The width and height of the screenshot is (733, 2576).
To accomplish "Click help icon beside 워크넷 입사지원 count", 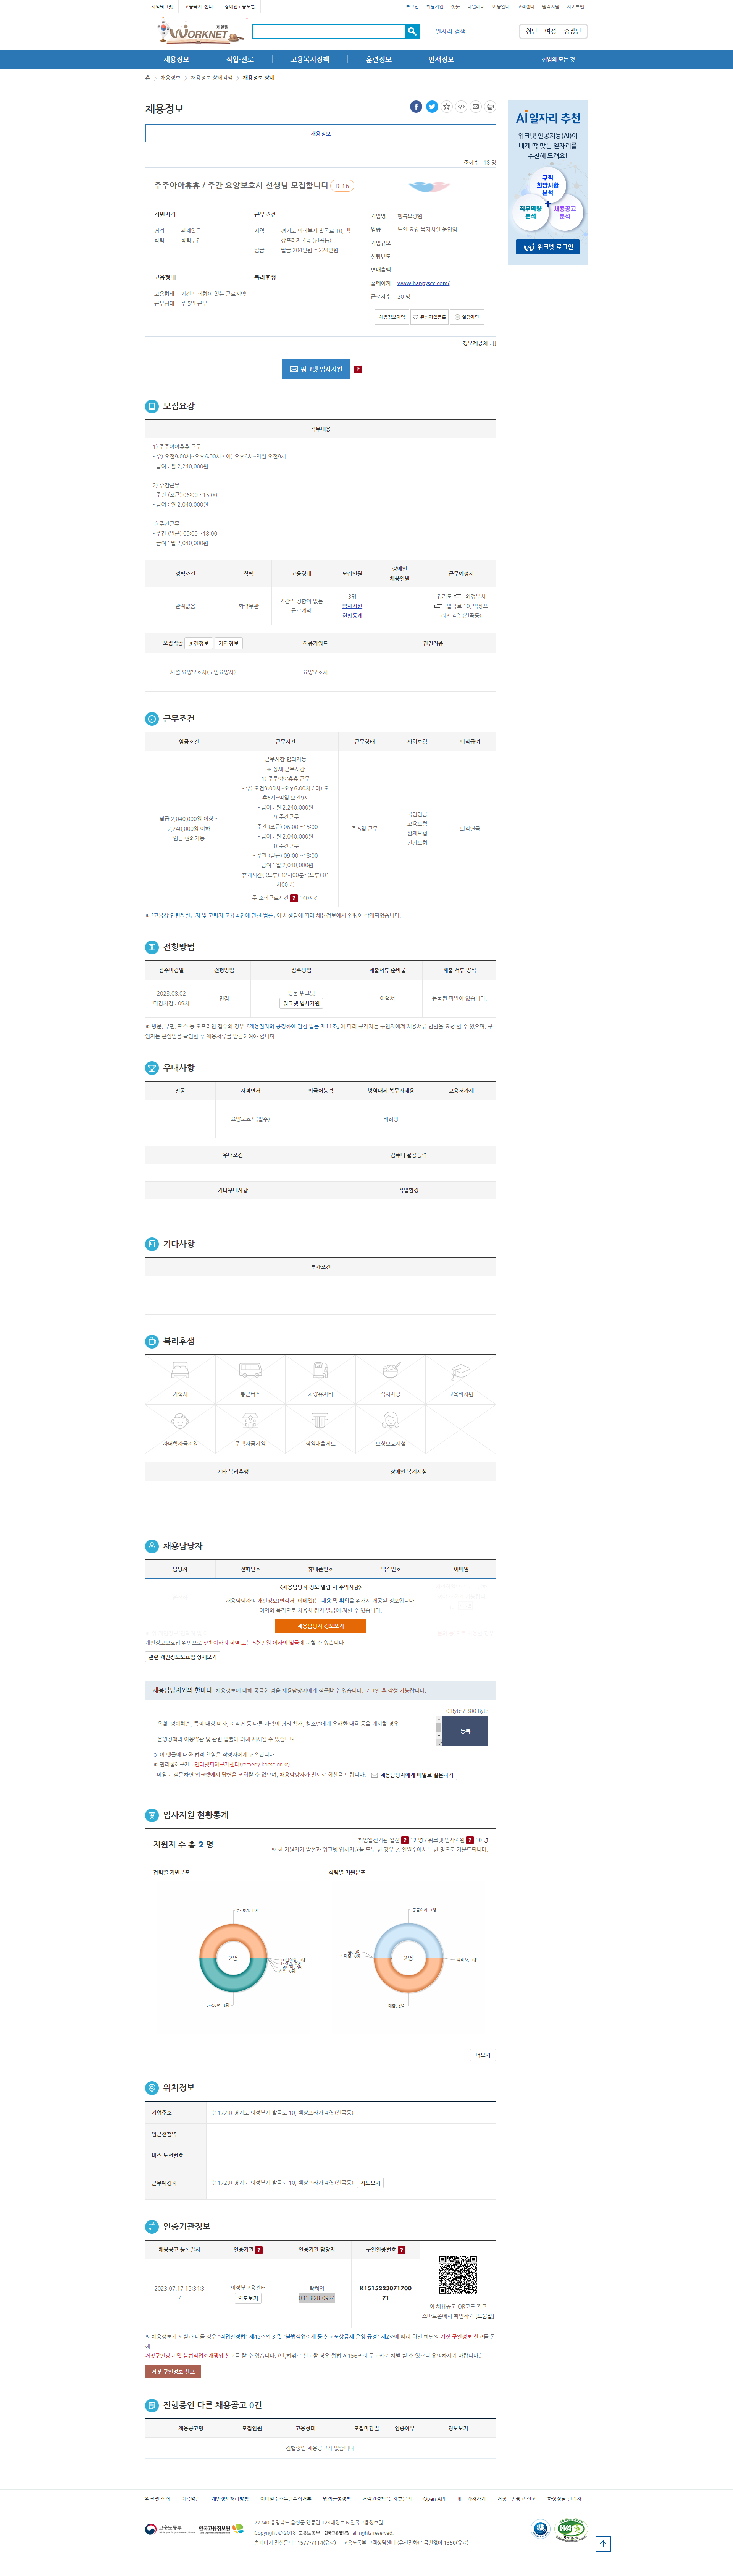I will pos(470,1839).
